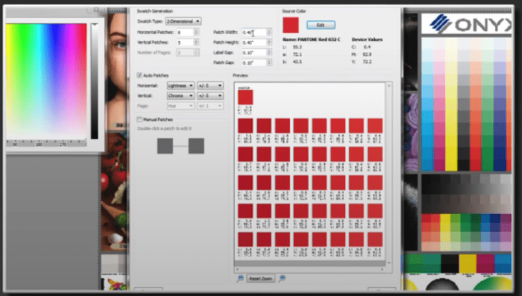The image size is (522, 296).
Task: Click the scroll-up arrow in Preview pane
Action: pyautogui.click(x=389, y=86)
